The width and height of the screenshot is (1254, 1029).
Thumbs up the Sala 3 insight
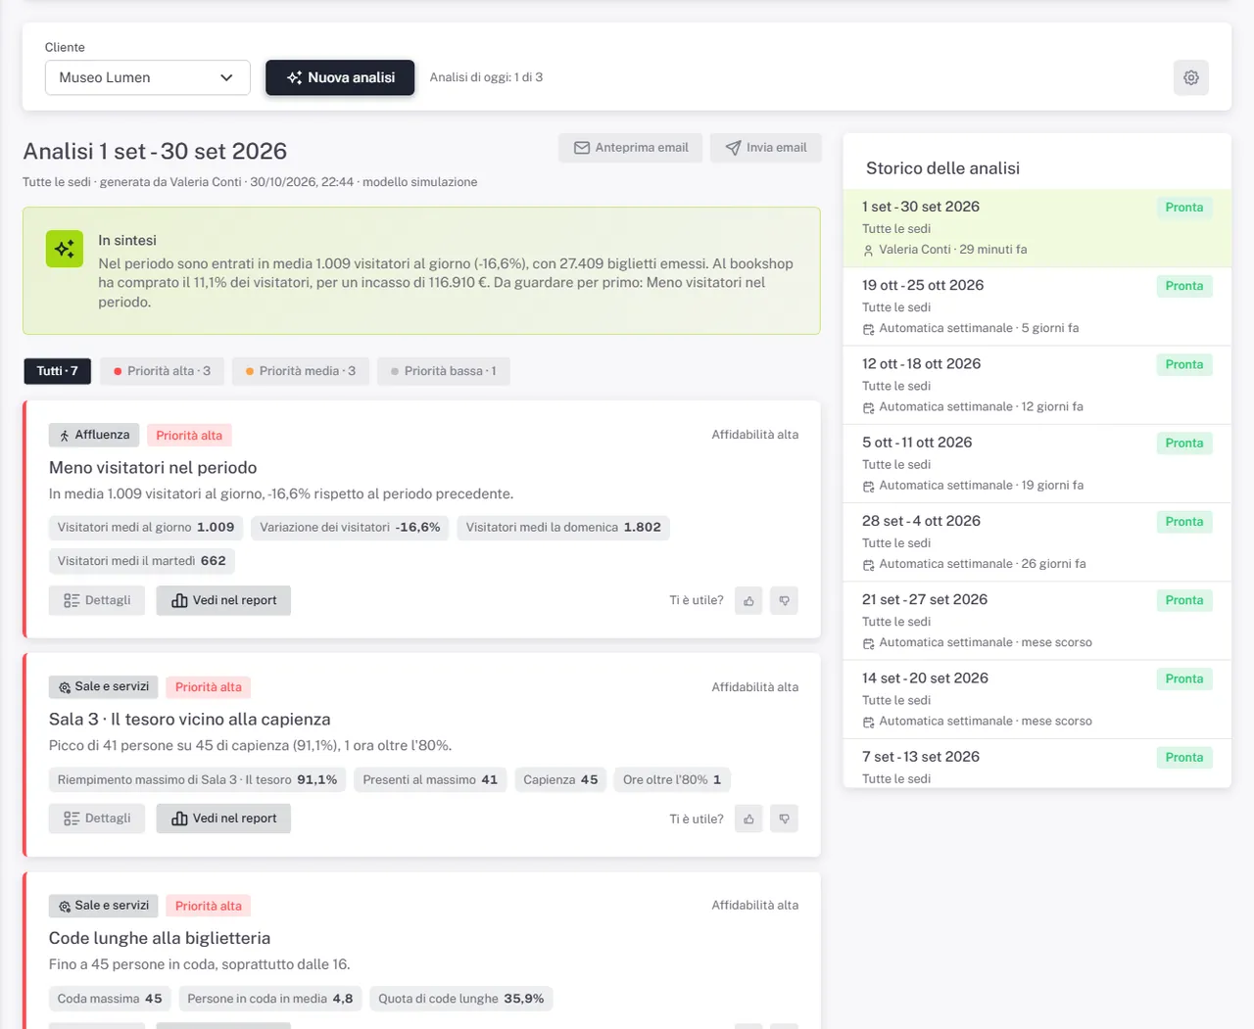748,819
